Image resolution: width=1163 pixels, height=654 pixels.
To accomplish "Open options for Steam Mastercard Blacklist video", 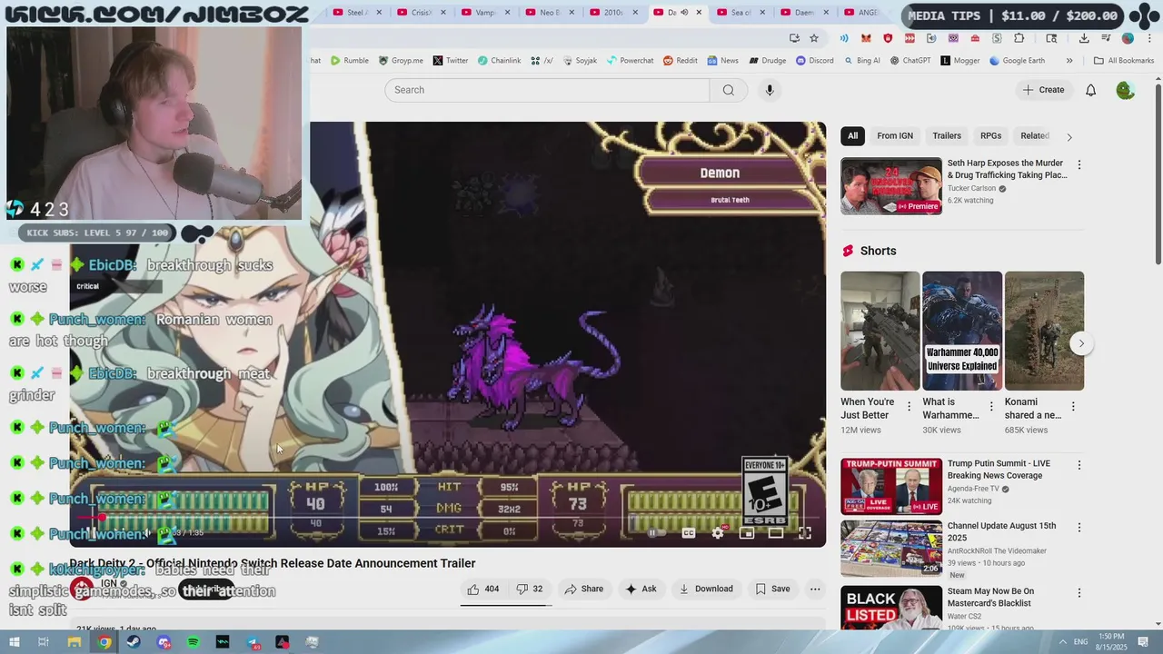I will point(1079,593).
